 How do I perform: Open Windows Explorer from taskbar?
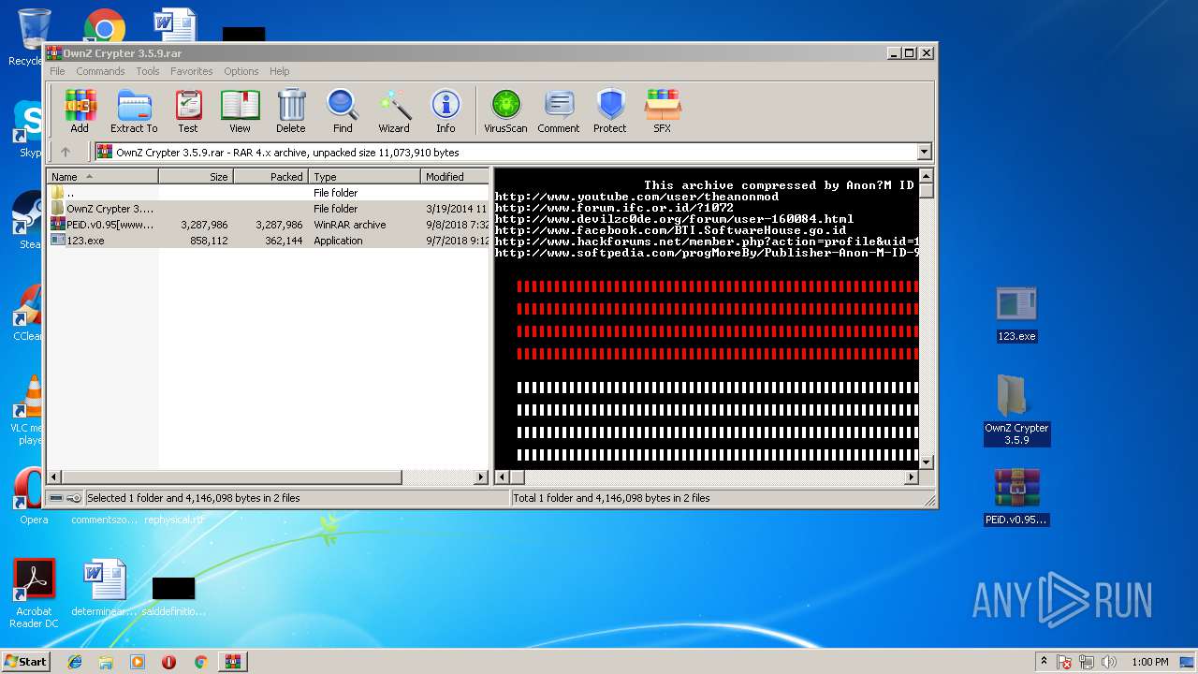pos(106,662)
